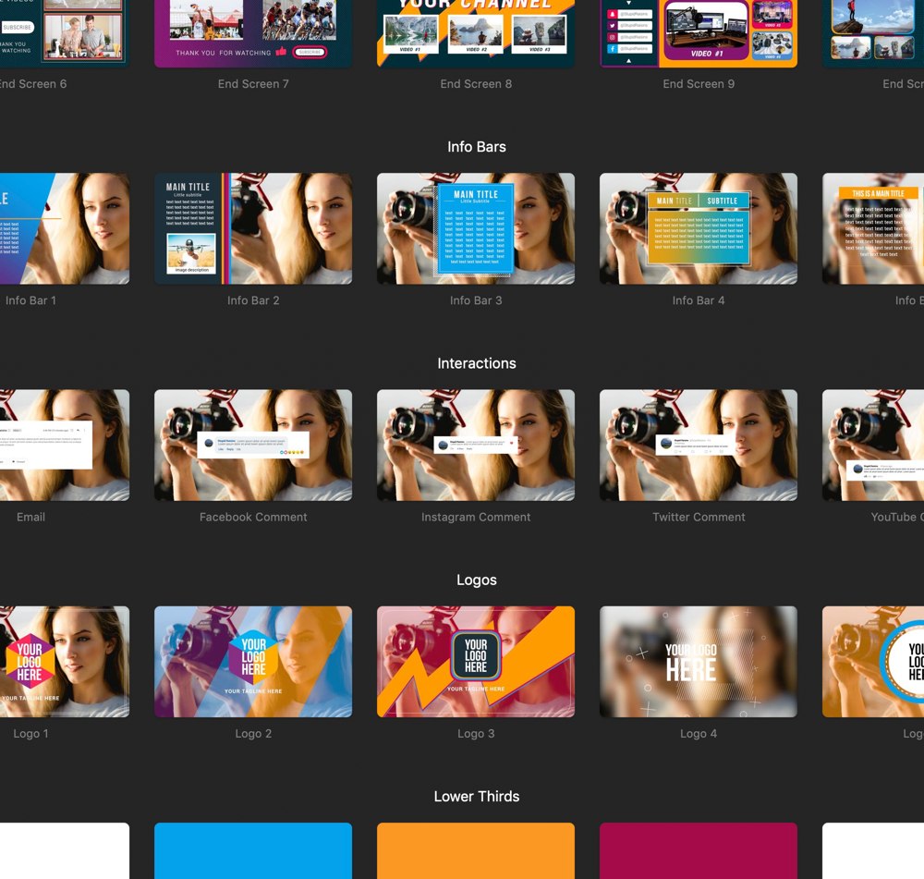Click the 'Info Bar 2' caption text
The image size is (924, 879).
(x=253, y=300)
